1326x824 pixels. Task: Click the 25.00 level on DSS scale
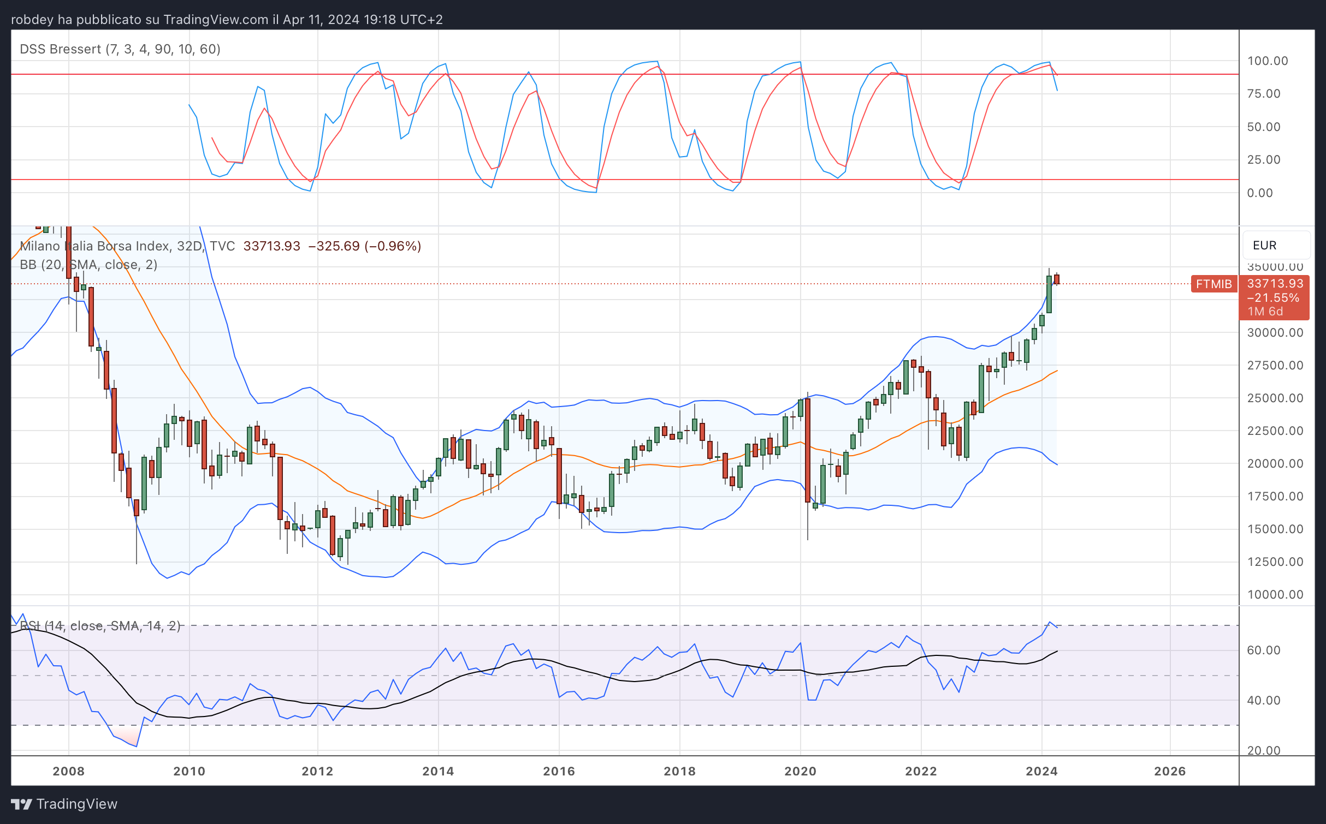[x=1264, y=159]
